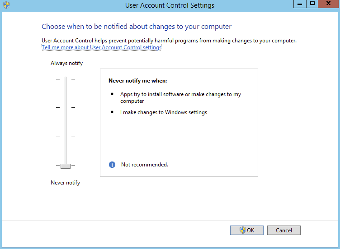Minimize the User Account Control Settings window
The image size is (340, 249).
tap(299, 4)
